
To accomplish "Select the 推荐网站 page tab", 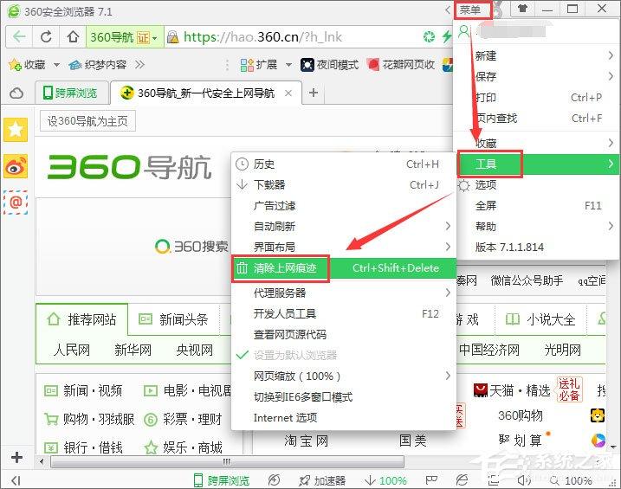I will click(82, 319).
